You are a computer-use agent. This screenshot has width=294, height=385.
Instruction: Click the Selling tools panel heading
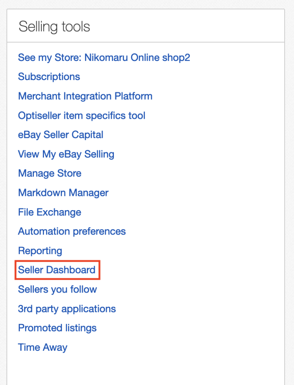(54, 27)
